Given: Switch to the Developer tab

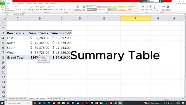Looking at the screenshot, I should [x=53, y=4].
